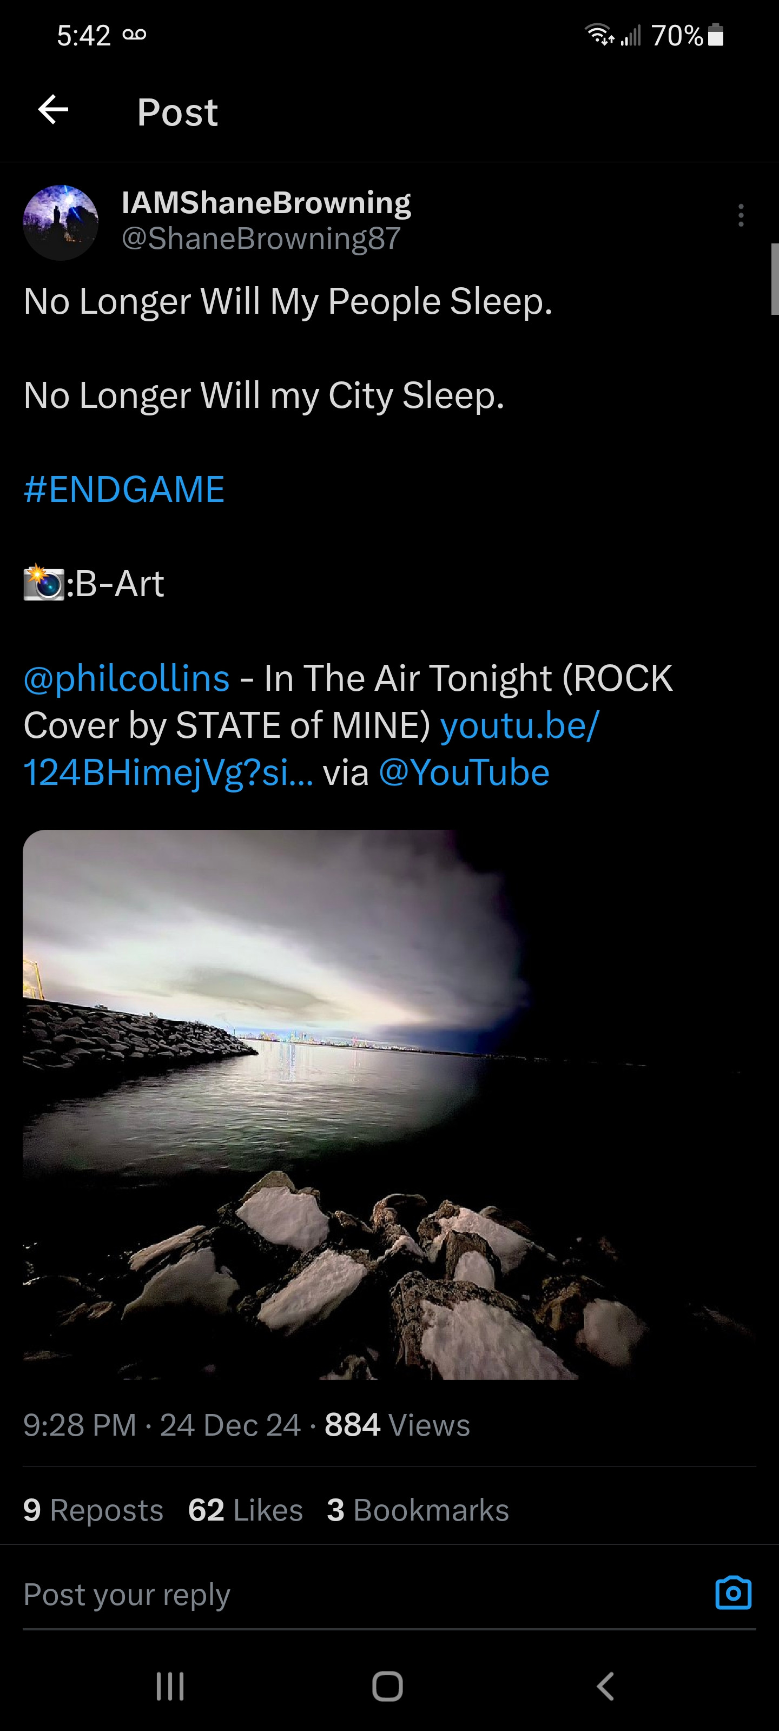Open the youtu.be video link
Screen dimensions: 779x1731
tap(311, 749)
